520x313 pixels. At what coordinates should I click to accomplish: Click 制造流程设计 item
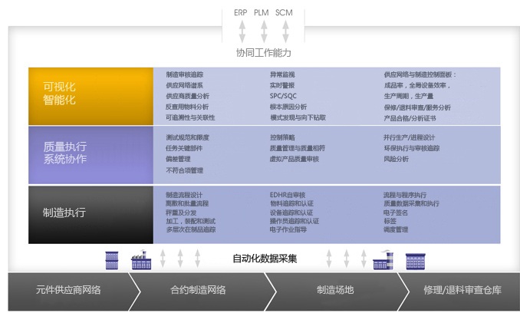[184, 195]
